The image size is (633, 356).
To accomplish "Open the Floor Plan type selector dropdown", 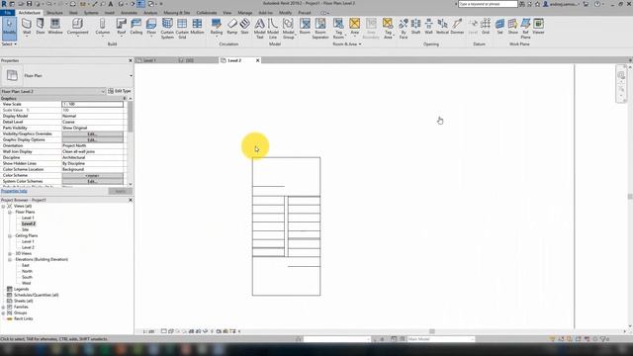I will pos(131,75).
